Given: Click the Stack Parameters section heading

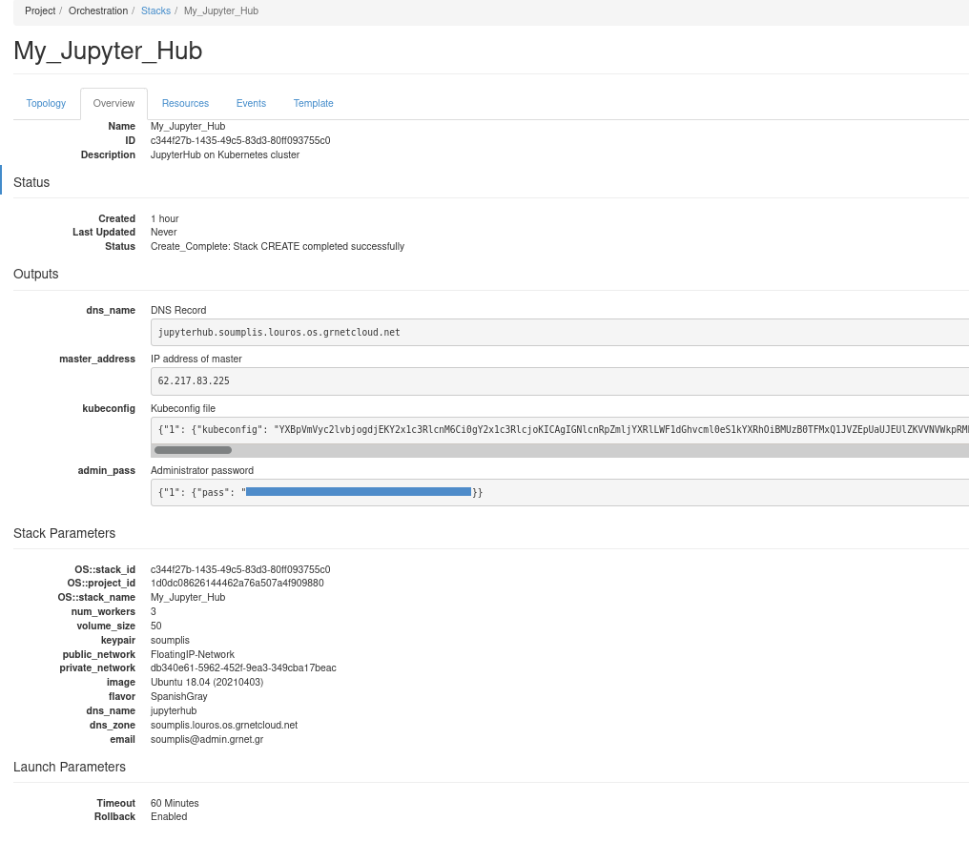Looking at the screenshot, I should pos(64,533).
